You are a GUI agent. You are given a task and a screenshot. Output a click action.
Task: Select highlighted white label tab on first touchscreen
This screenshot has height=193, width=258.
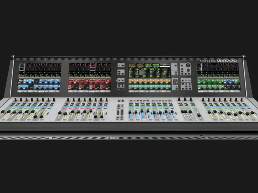coord(41,91)
